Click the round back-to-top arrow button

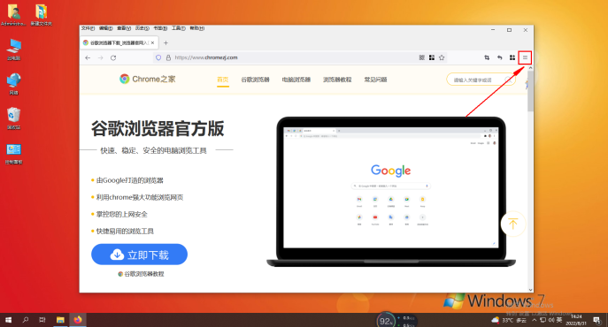point(513,224)
